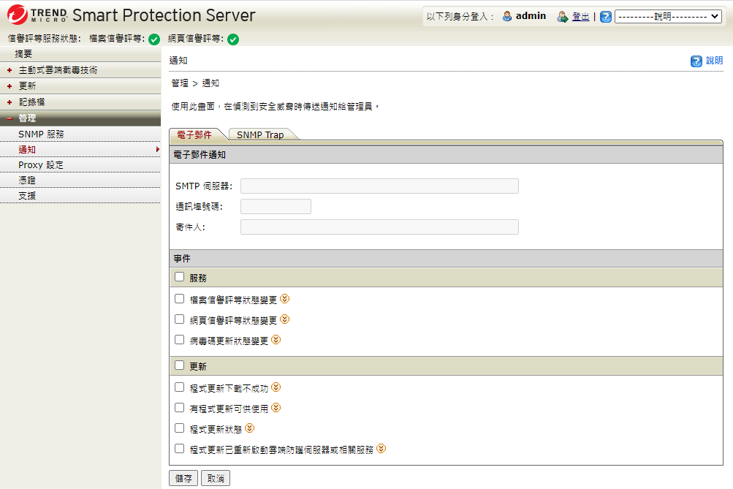This screenshot has height=489, width=733.
Task: Click the blue help icon beside 說明 dropdown
Action: pos(605,17)
